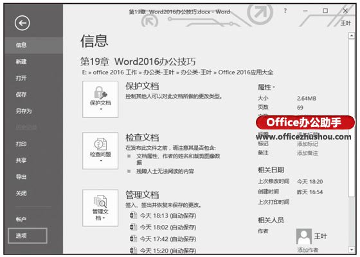This screenshot has width=360, height=257.
Task: Expand the 属性 properties dropdown
Action: pyautogui.click(x=266, y=87)
